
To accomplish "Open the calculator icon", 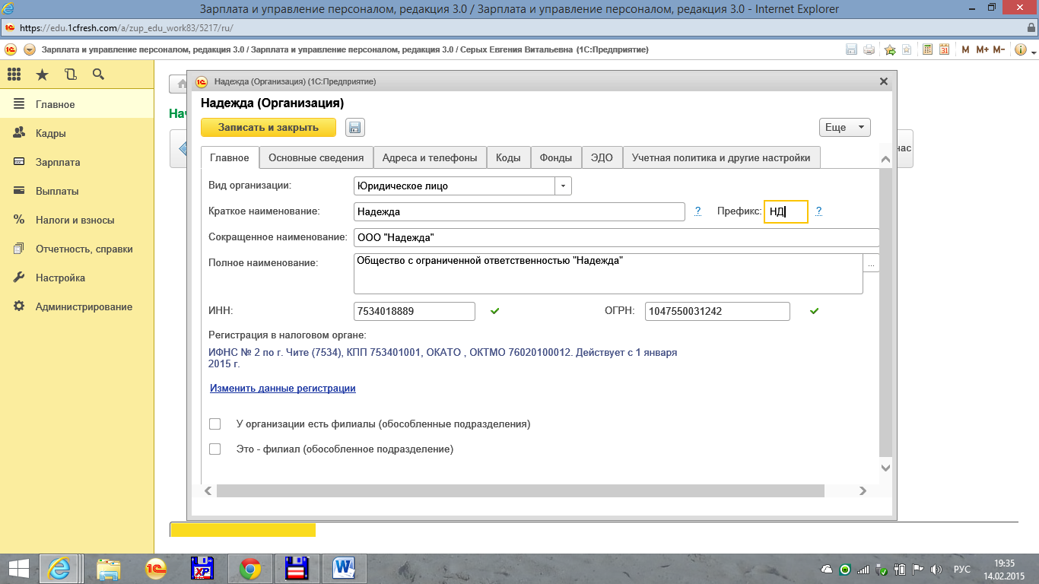I will coord(927,49).
